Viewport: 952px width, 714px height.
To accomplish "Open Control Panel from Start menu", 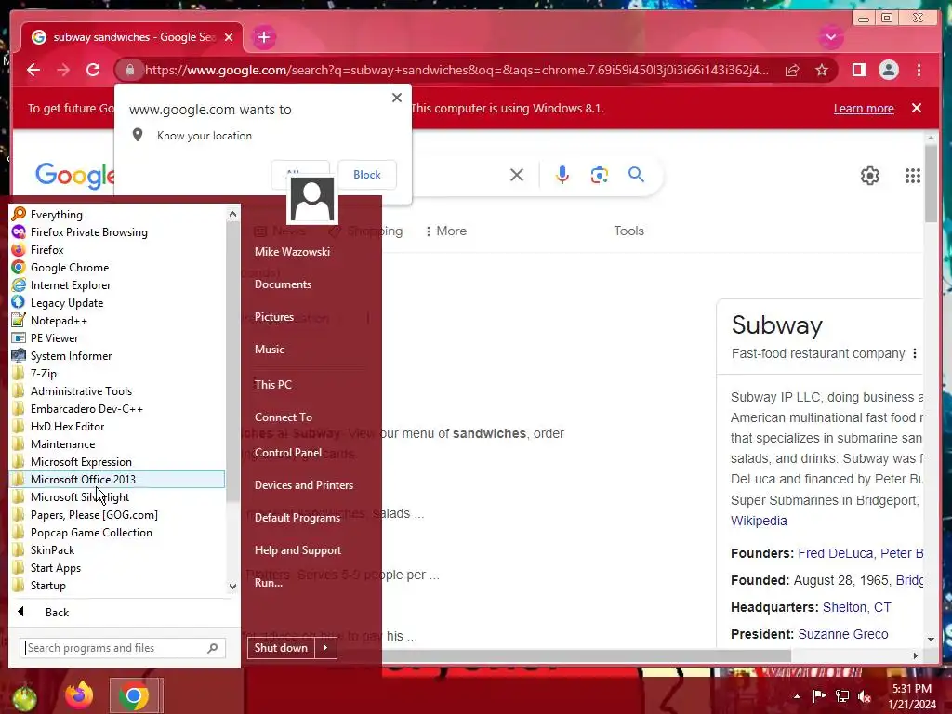I will click(x=288, y=453).
